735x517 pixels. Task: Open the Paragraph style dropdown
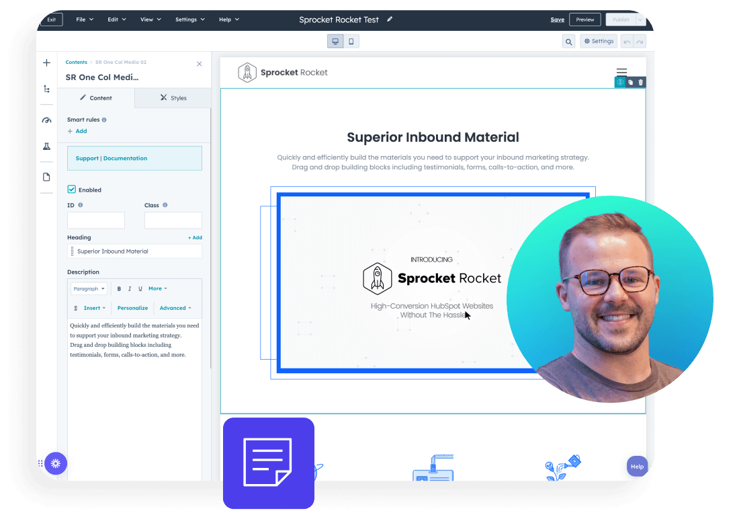(x=89, y=288)
